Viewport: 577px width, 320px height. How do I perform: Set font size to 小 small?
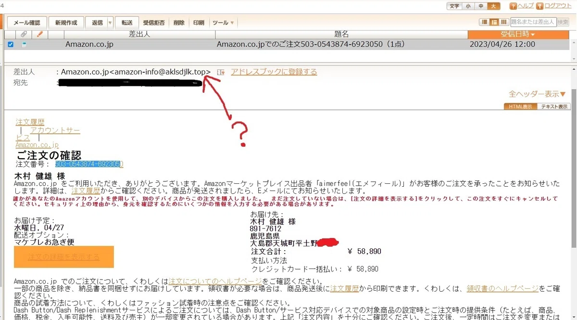point(468,6)
